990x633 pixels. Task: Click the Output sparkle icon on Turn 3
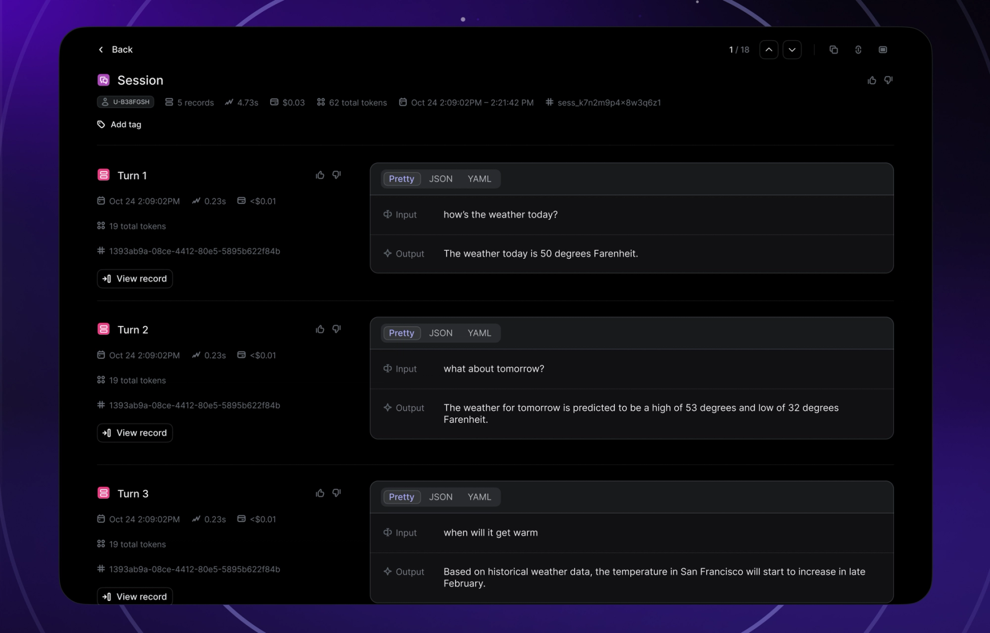click(387, 571)
